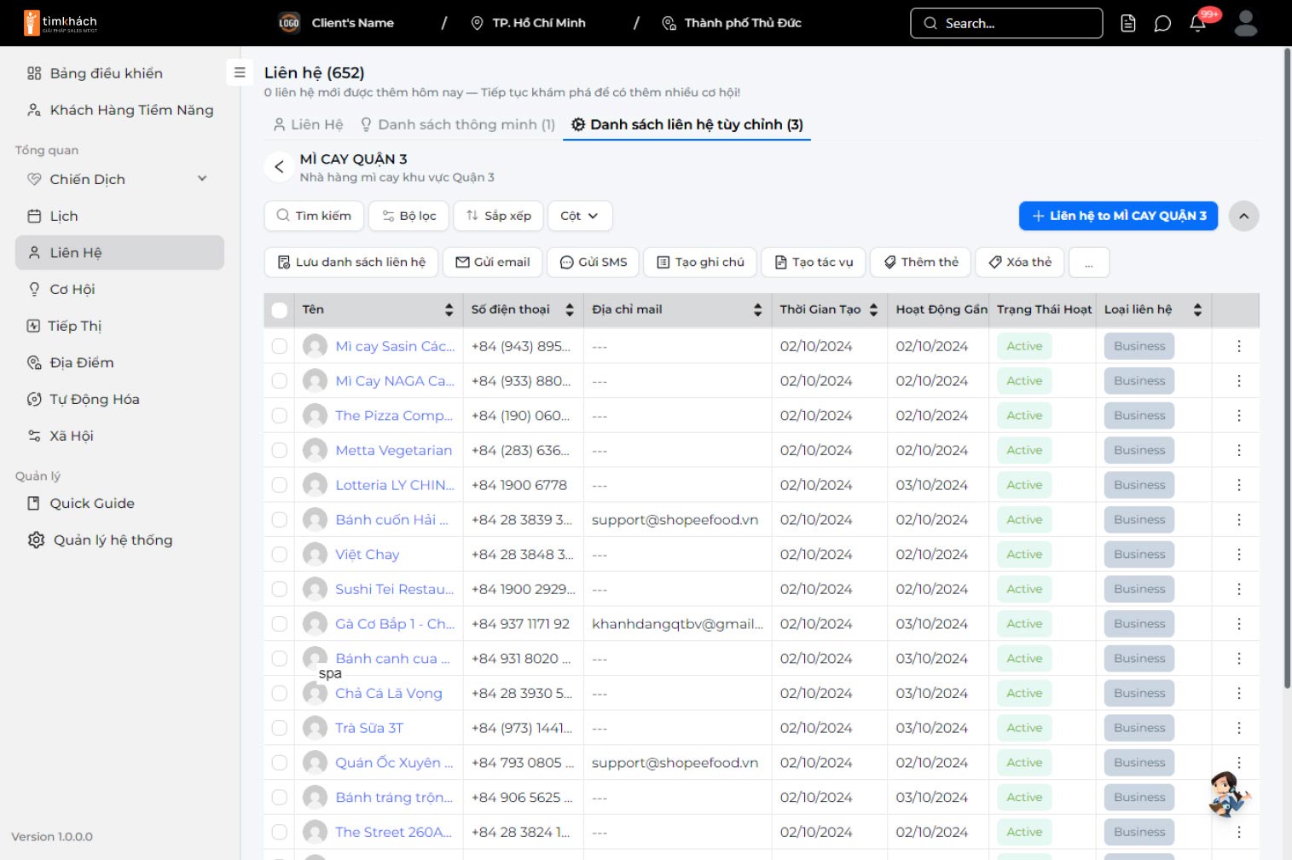The image size is (1292, 860).
Task: Toggle the select-all header checkbox
Action: click(279, 310)
